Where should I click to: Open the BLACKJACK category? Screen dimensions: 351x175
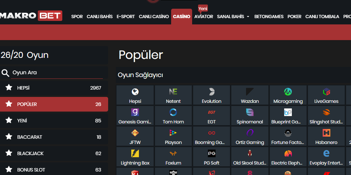(x=54, y=153)
